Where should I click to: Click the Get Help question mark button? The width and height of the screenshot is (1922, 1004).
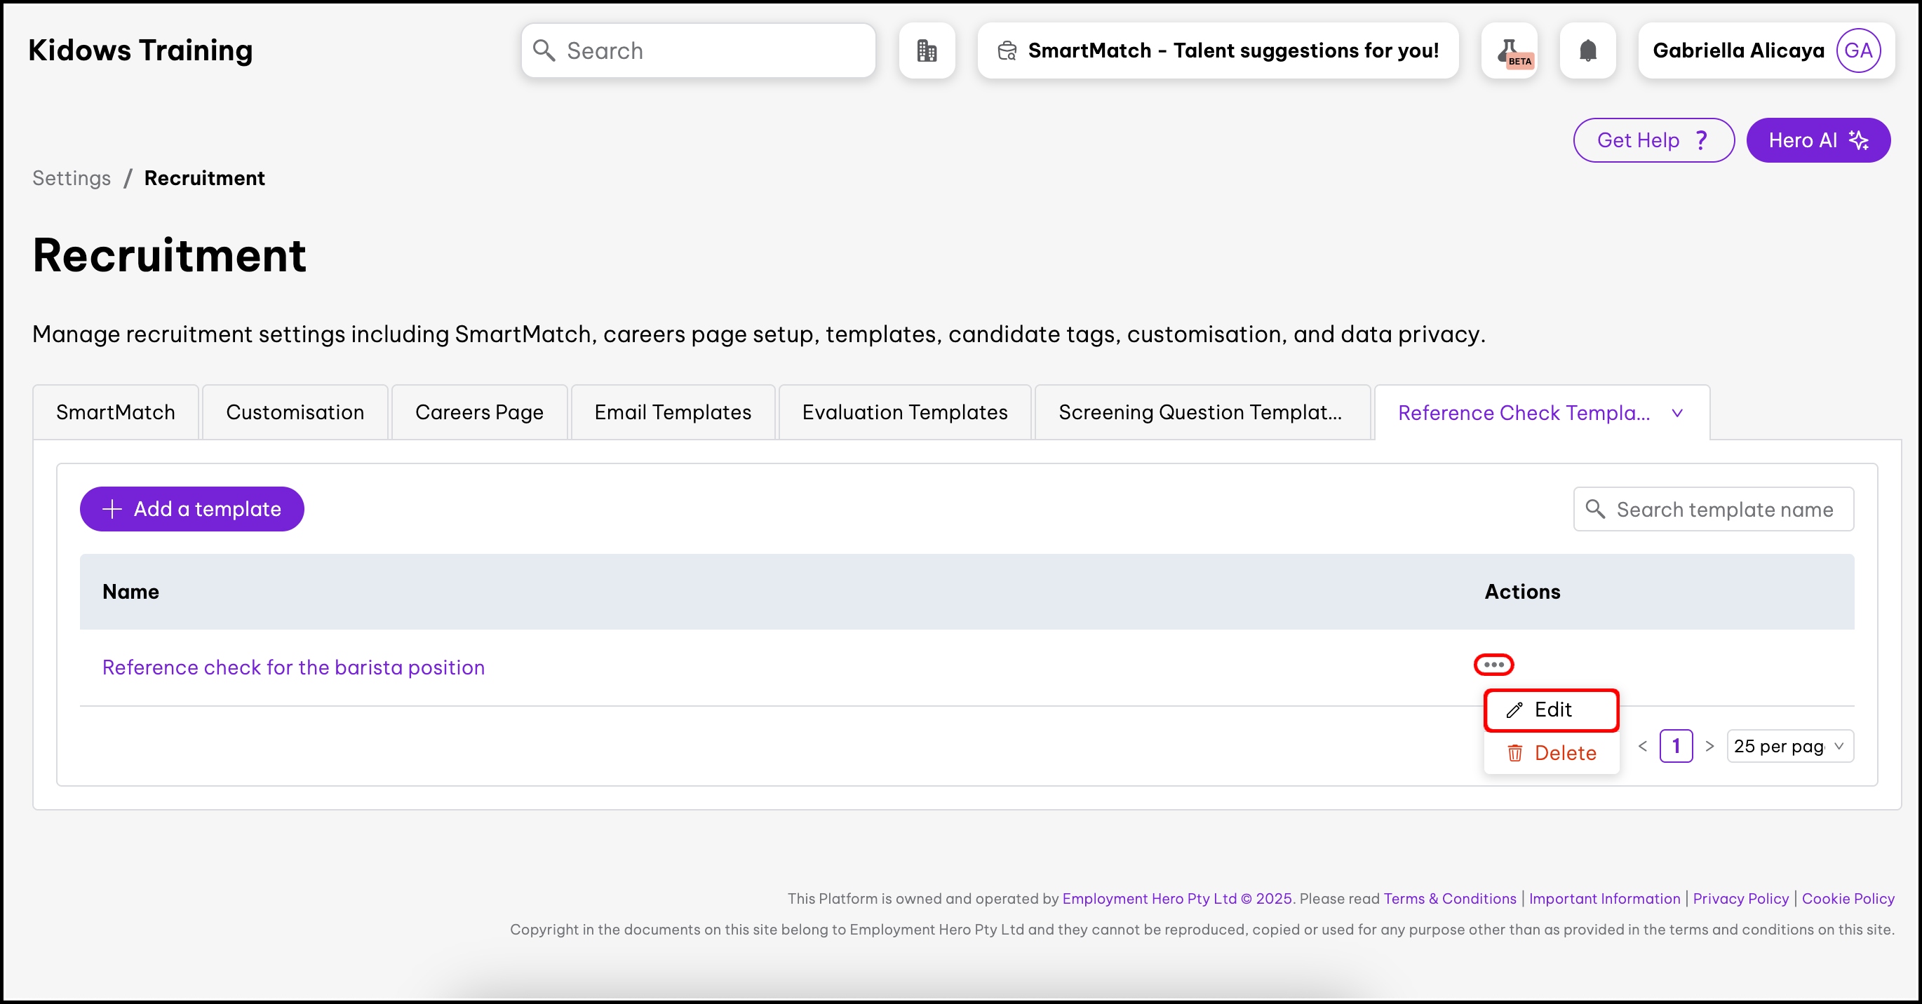(x=1653, y=140)
